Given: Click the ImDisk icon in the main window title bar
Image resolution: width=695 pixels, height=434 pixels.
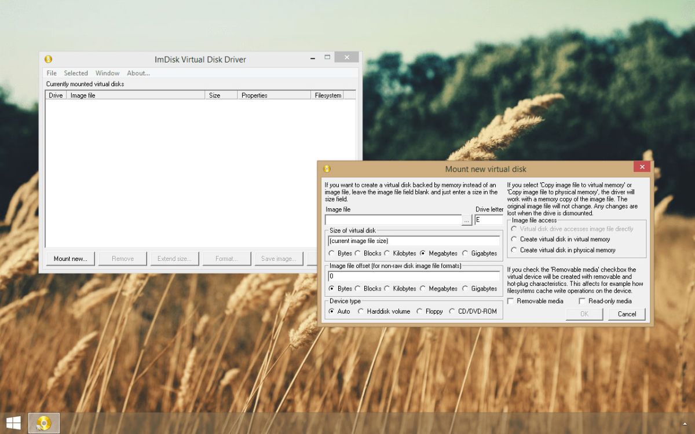Looking at the screenshot, I should point(48,59).
